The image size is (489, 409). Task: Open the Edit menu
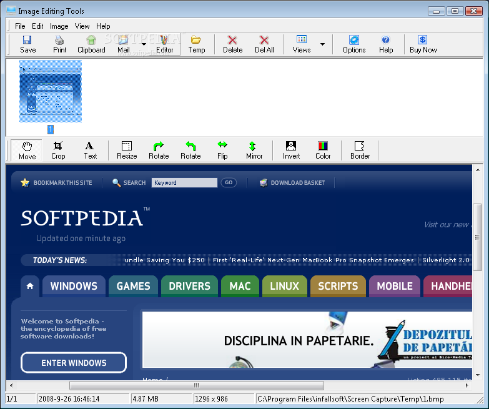[37, 26]
